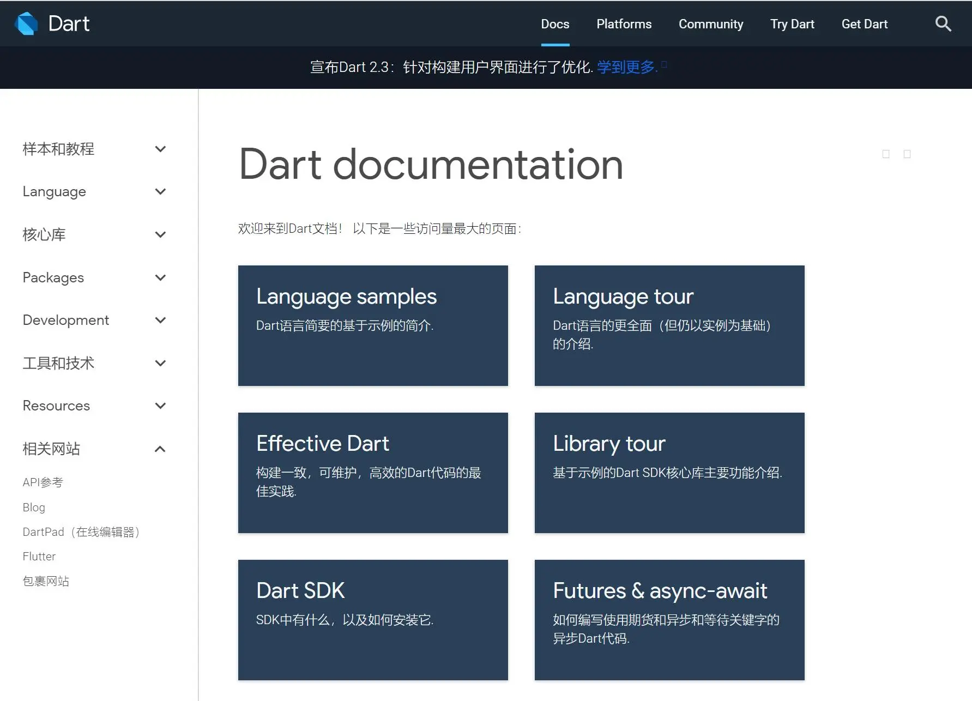Click the 核心库 sidebar label
The width and height of the screenshot is (972, 701).
click(x=44, y=234)
